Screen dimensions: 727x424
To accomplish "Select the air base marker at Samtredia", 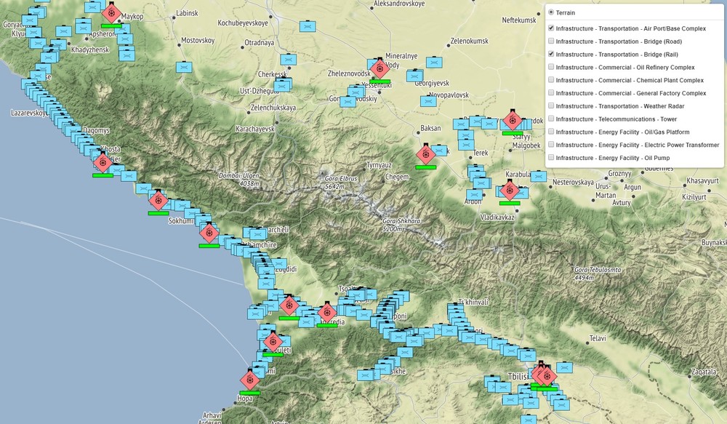I will click(x=327, y=313).
